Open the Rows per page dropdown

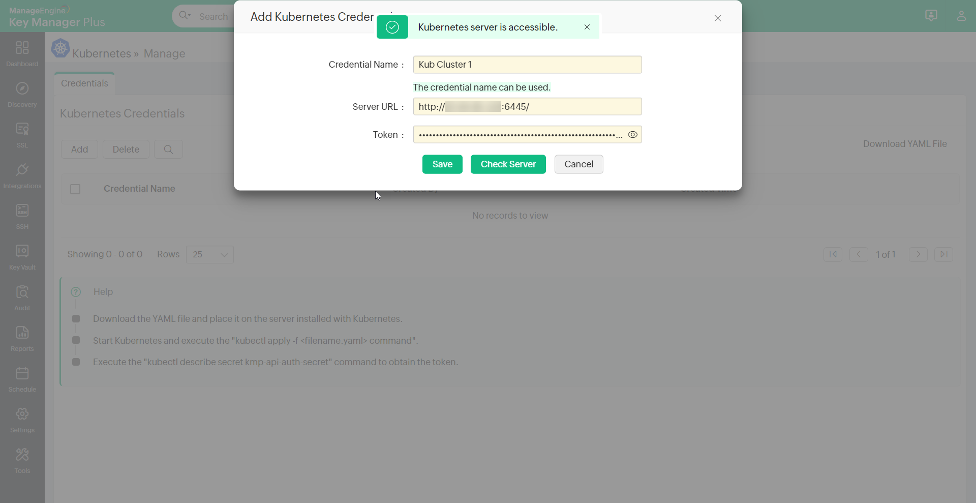[209, 254]
